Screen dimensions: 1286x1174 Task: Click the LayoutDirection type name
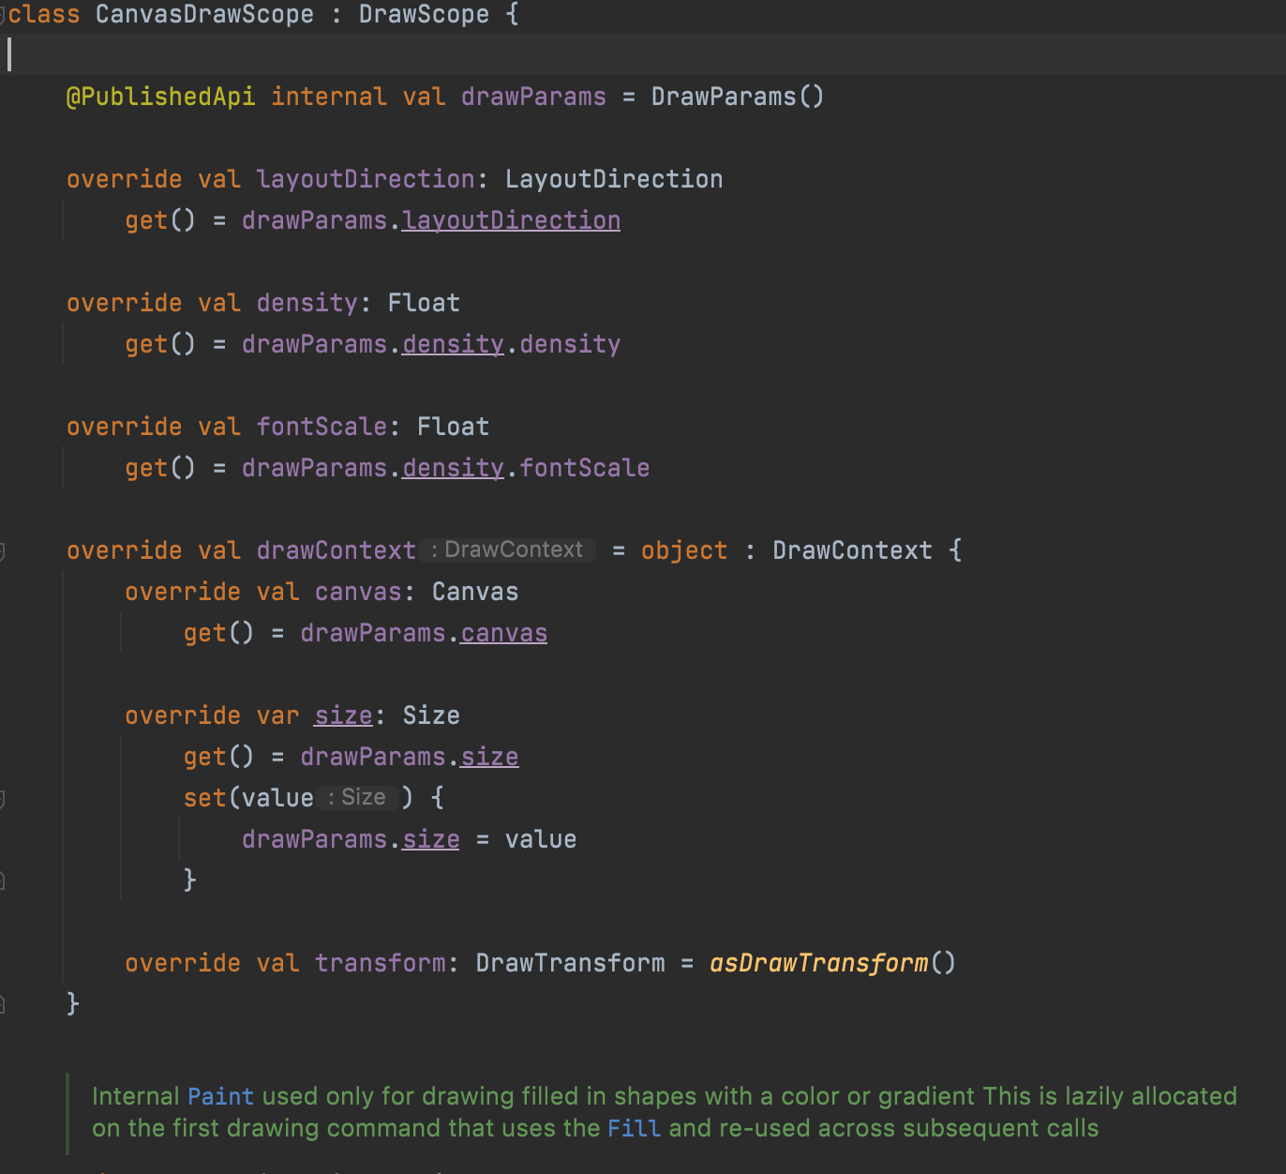pyautogui.click(x=614, y=179)
